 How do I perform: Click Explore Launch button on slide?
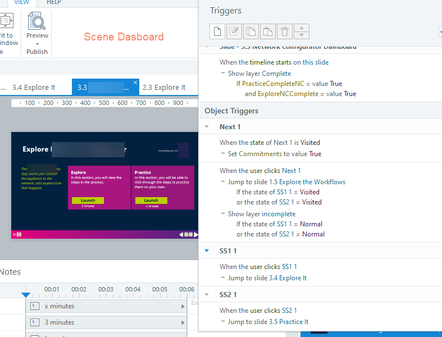tap(88, 200)
